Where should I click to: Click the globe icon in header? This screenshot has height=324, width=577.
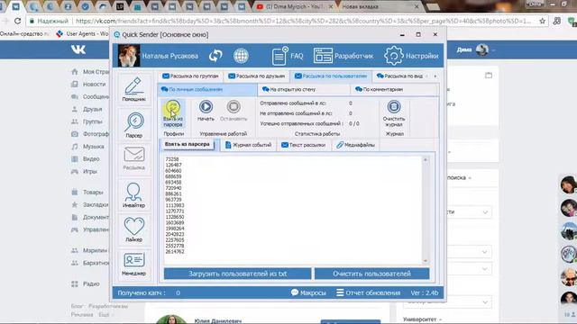241,56
